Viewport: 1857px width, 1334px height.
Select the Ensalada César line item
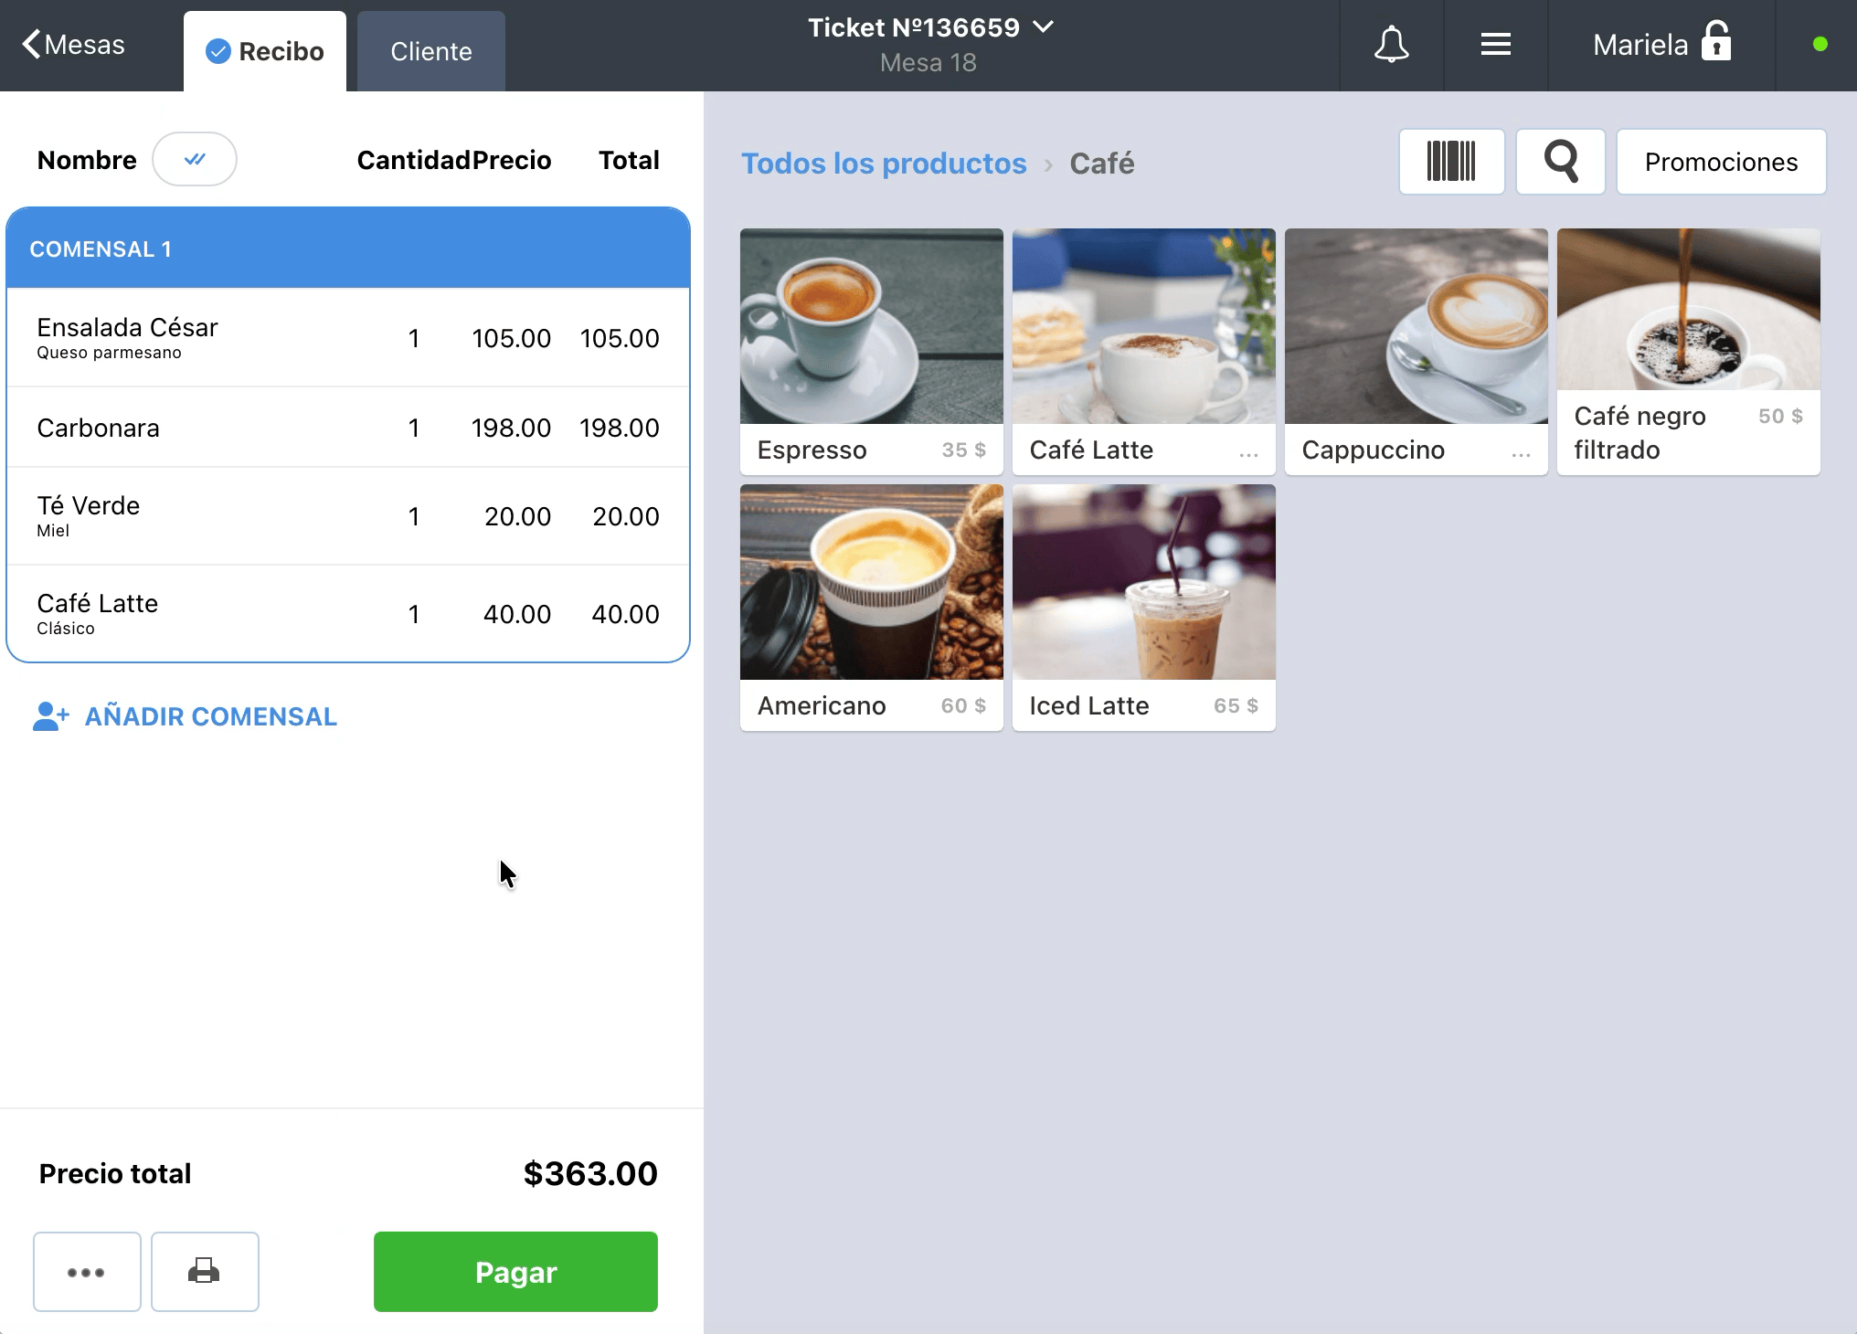point(348,338)
